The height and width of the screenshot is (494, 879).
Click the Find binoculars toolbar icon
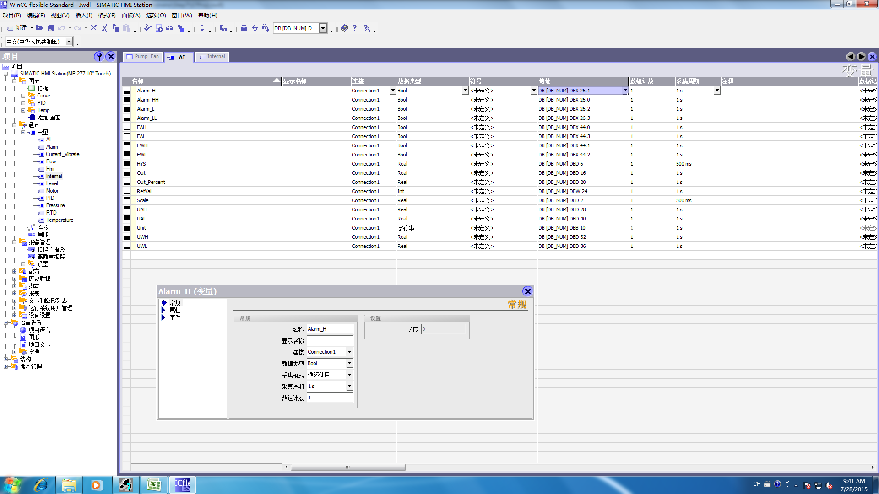click(x=244, y=28)
